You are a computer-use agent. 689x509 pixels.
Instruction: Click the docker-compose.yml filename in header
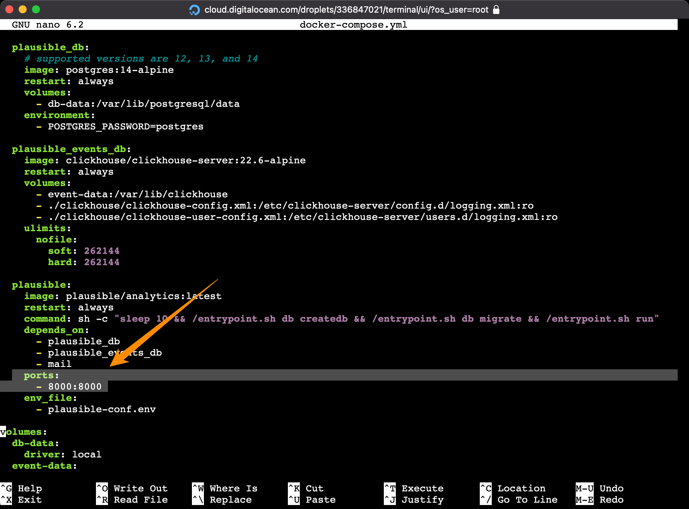pos(353,25)
